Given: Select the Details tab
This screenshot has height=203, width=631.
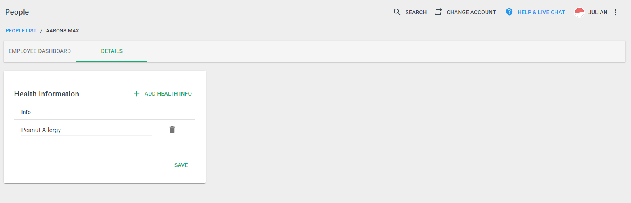Looking at the screenshot, I should coord(112,51).
